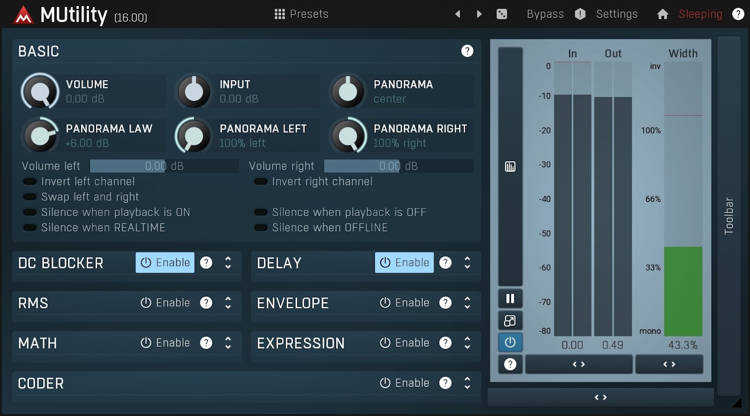Click the exclamation shield icon next to Bypass
The width and height of the screenshot is (750, 416).
(580, 14)
